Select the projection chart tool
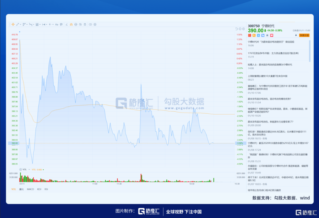319x218 pixels. pyautogui.click(x=37, y=25)
